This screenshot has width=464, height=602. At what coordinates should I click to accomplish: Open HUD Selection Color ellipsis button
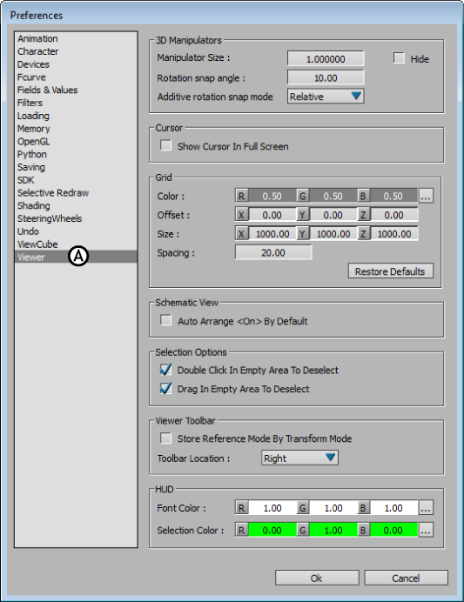click(x=426, y=530)
